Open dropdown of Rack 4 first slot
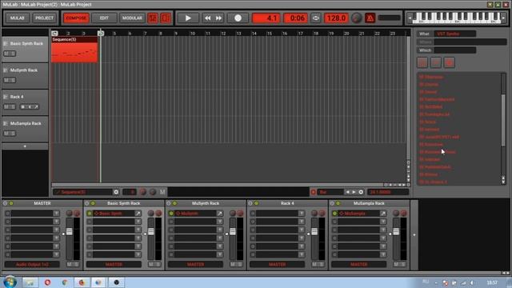512x288 pixels. (x=302, y=214)
